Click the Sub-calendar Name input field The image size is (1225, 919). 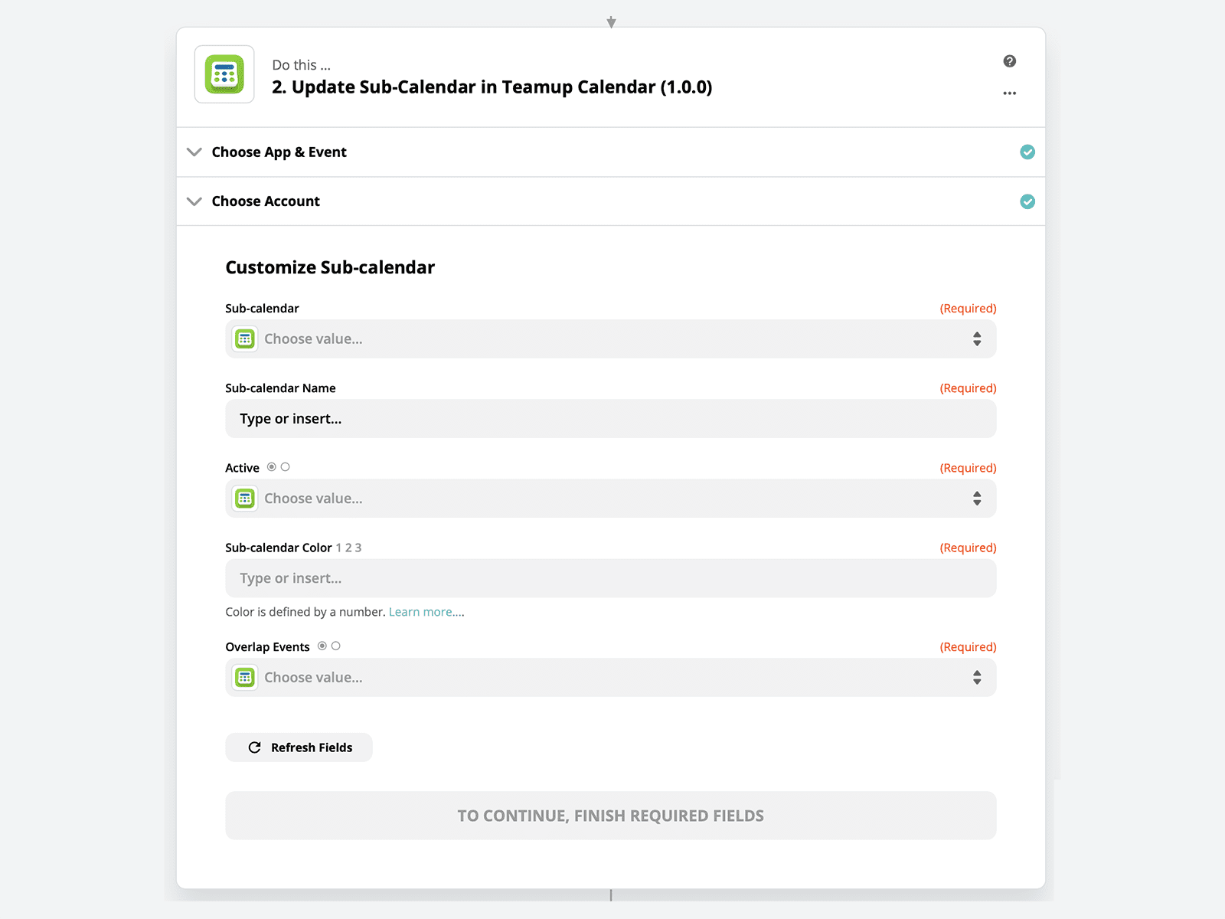click(x=611, y=419)
